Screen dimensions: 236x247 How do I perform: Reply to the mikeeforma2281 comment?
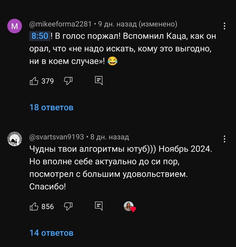[x=98, y=81]
